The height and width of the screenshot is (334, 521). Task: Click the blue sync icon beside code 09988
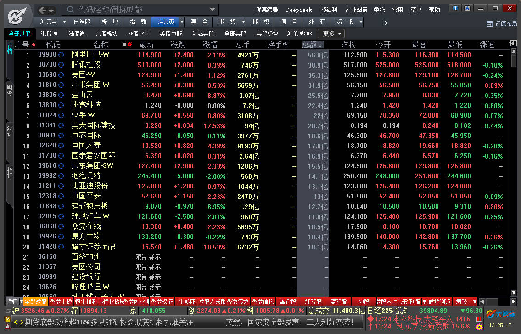61,55
